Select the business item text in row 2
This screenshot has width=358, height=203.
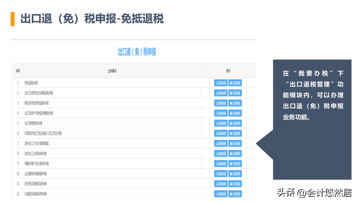39,93
